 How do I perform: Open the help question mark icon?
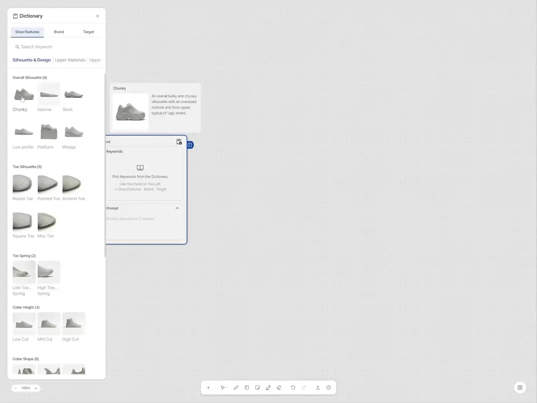tap(329, 388)
